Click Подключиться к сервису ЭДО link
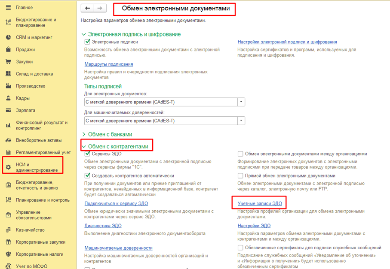The image size is (390, 269). click(116, 203)
